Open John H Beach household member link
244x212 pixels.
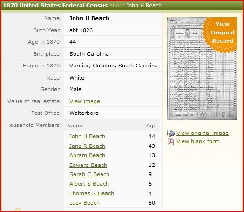click(87, 136)
